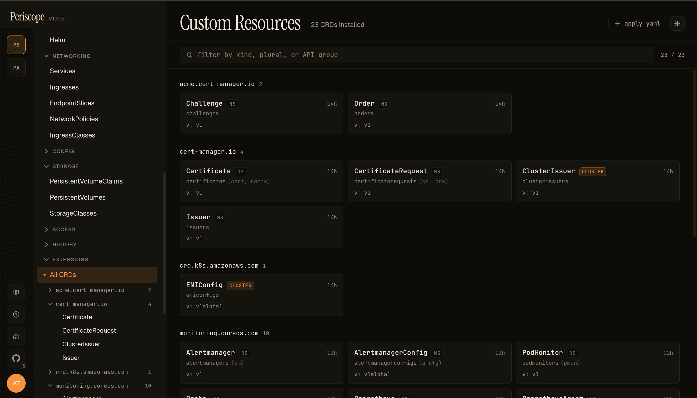Open IngressClasses

point(73,135)
